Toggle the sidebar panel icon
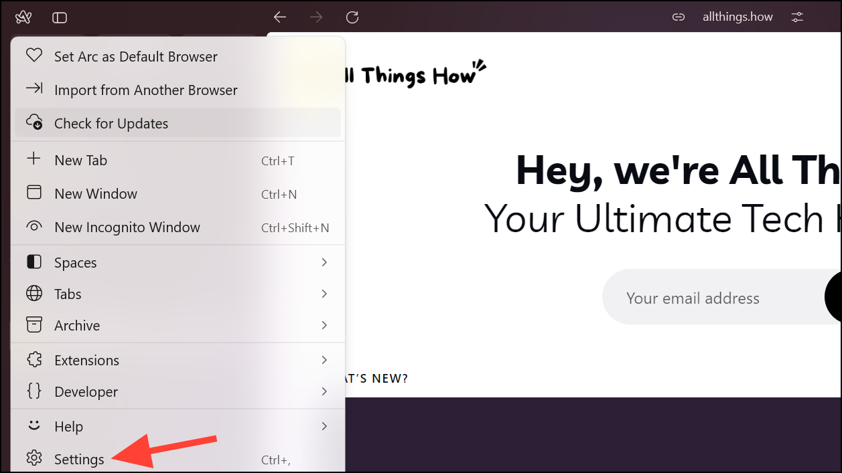 [60, 17]
